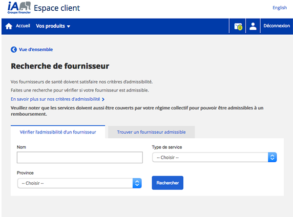The image size is (293, 217).
Task: Click the iA Groupe financier logo
Action: coord(19,8)
